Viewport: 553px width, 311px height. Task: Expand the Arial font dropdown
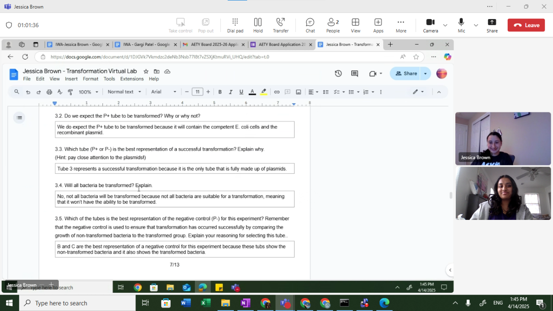click(163, 92)
